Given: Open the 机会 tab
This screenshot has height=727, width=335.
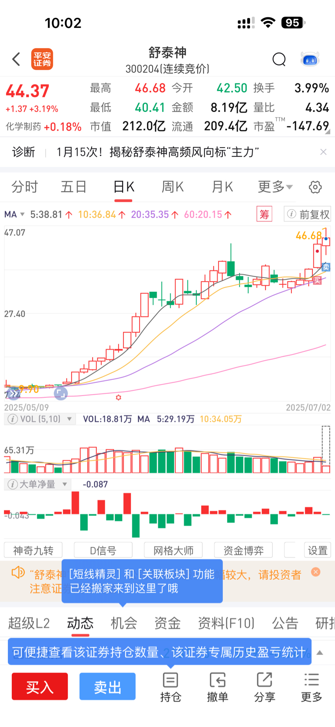Looking at the screenshot, I should 124,623.
